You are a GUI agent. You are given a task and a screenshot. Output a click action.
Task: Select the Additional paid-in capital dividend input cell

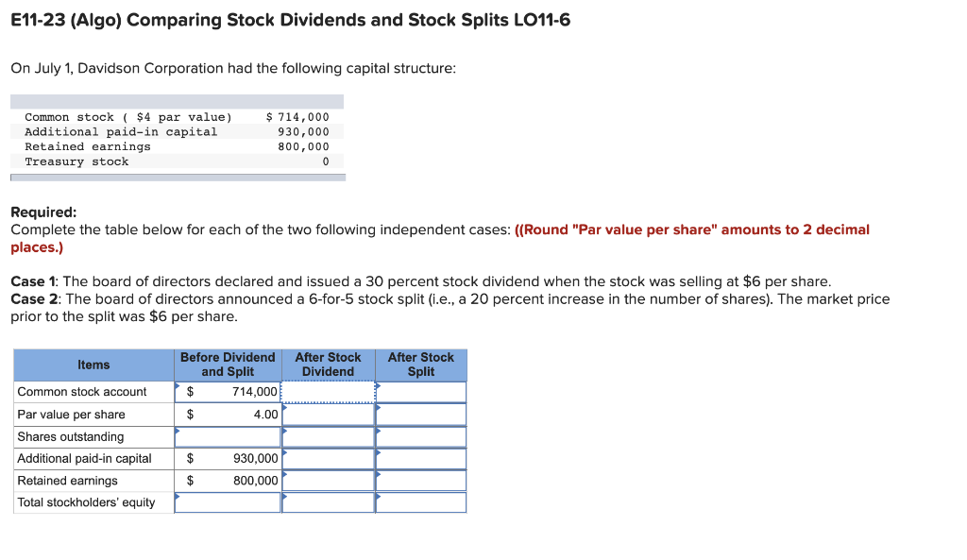point(328,458)
